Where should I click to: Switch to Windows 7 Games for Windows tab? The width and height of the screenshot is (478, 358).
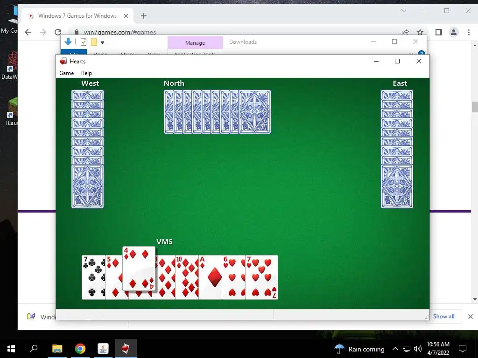click(77, 16)
